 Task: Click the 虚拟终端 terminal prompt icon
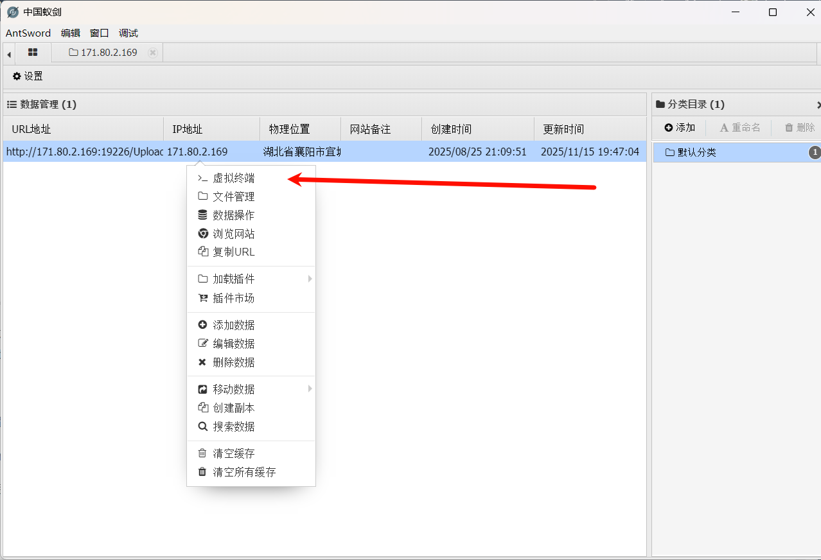pyautogui.click(x=202, y=179)
